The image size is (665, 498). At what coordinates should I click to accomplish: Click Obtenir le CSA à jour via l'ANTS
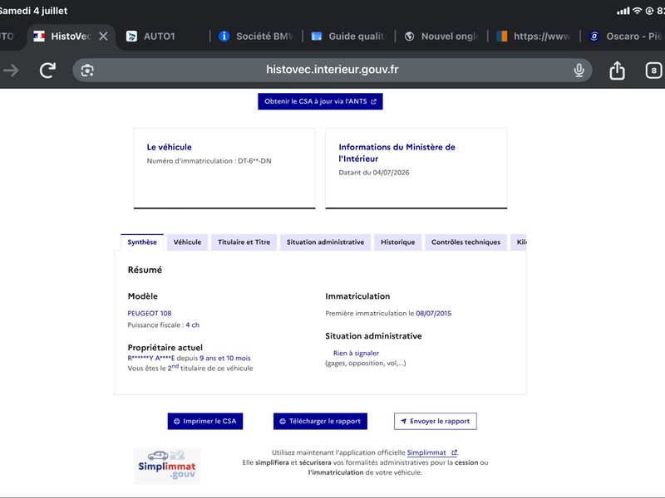click(320, 101)
